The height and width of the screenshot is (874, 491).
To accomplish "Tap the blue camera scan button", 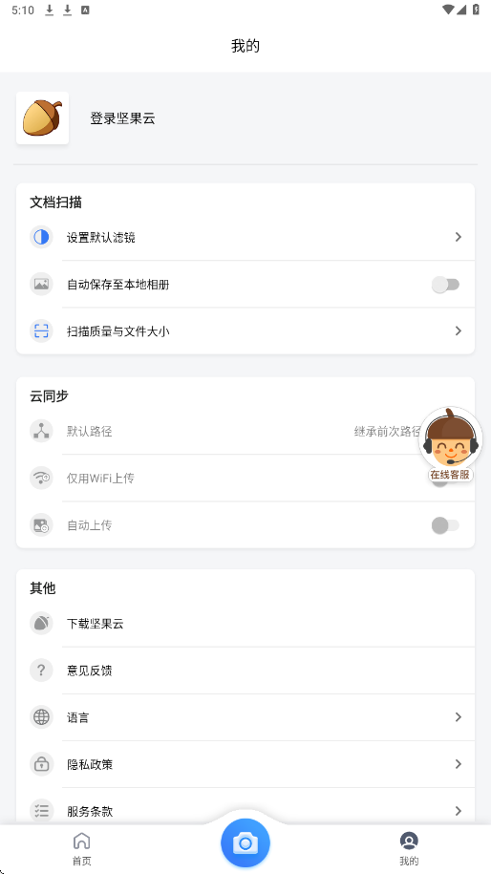I will [x=245, y=843].
